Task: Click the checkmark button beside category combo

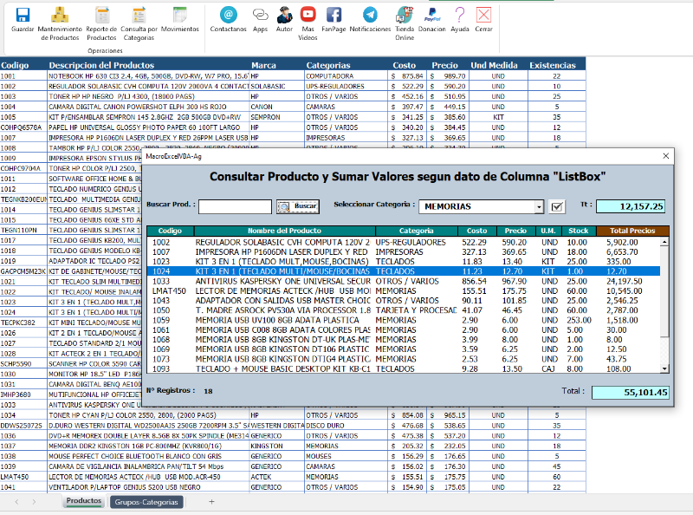Action: click(x=557, y=206)
